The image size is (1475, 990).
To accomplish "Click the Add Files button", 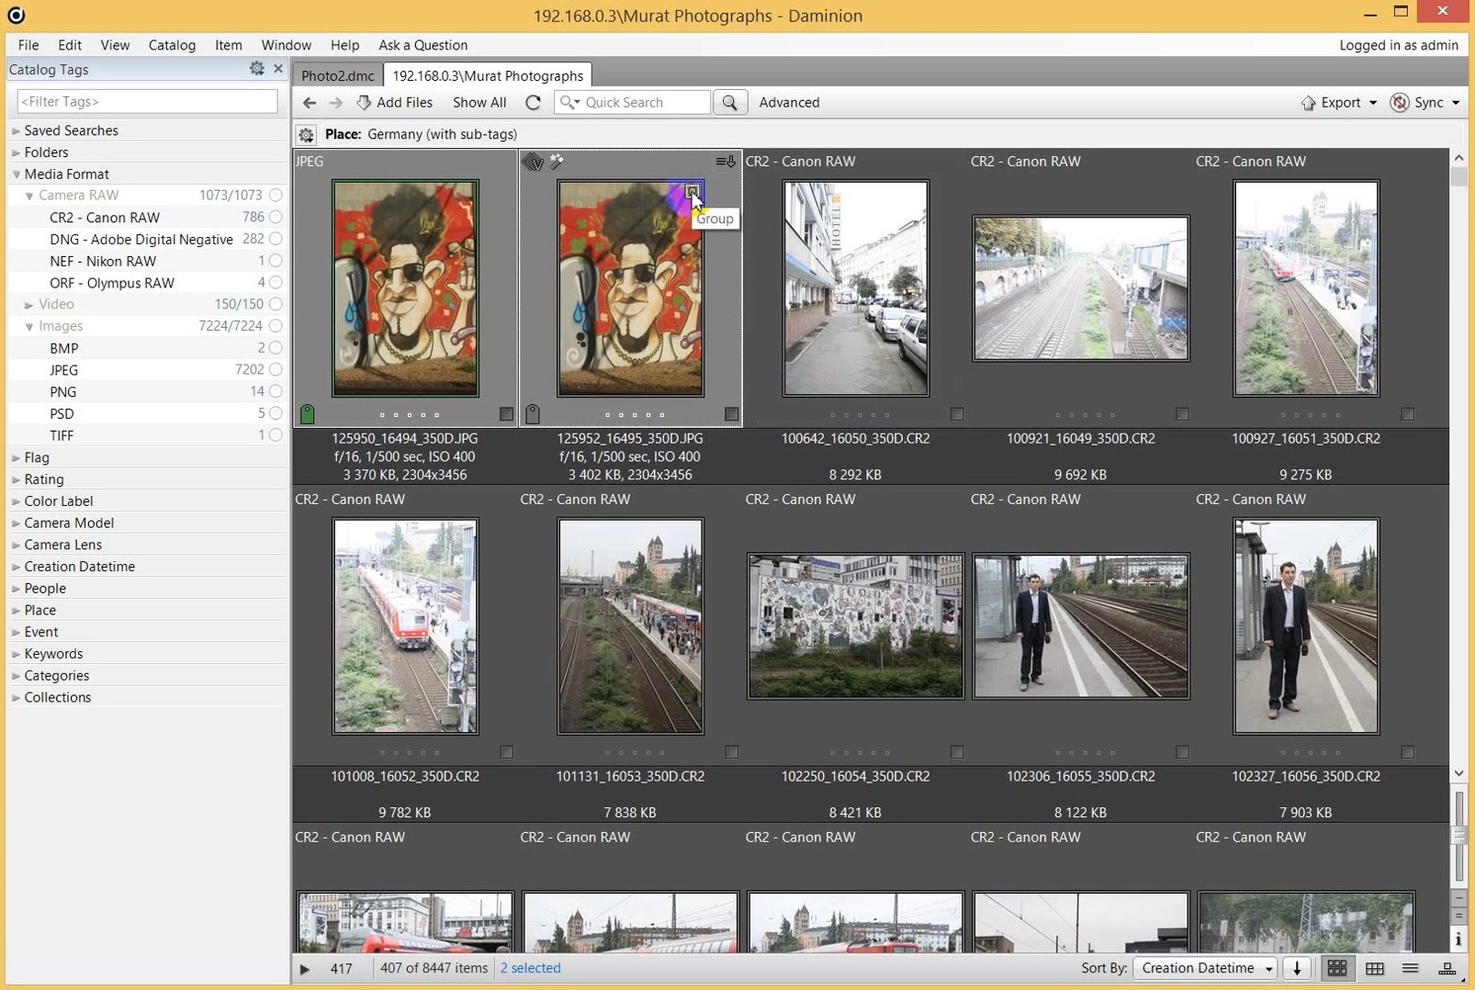I will 394,103.
